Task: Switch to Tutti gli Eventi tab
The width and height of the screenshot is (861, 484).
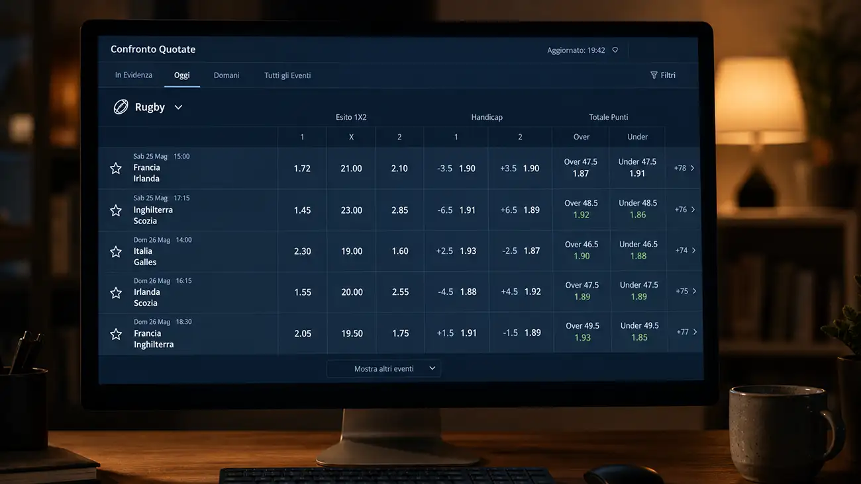Action: point(287,75)
